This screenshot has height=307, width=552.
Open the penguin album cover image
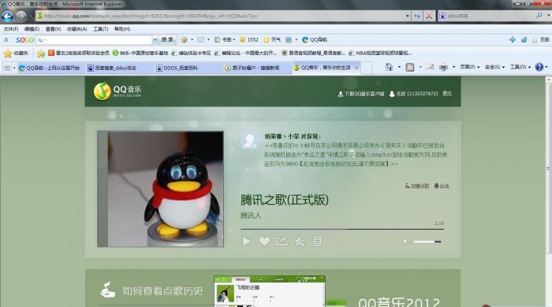coord(161,189)
